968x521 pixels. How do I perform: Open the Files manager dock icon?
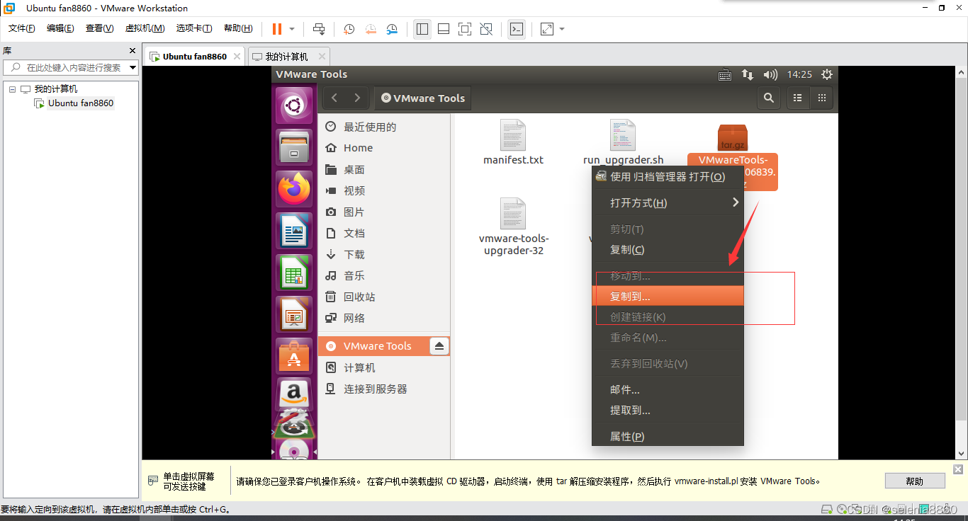pyautogui.click(x=294, y=147)
